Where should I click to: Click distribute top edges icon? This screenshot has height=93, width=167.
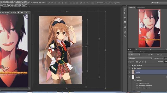click(71, 3)
